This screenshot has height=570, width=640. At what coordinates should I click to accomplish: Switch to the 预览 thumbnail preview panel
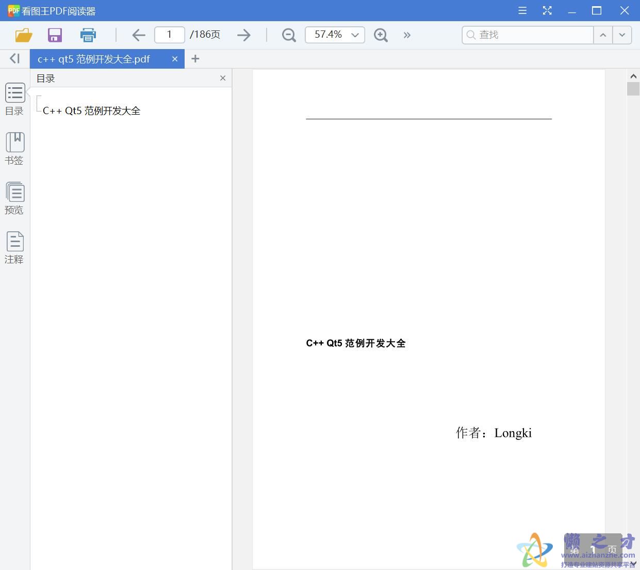[14, 198]
